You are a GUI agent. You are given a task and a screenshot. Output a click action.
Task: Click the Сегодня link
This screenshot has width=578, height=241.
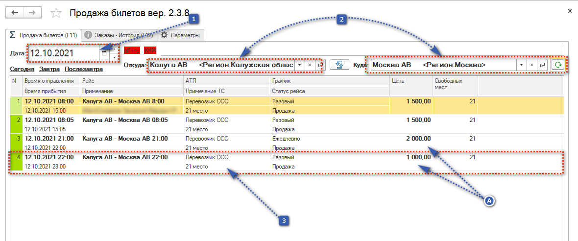tap(22, 70)
